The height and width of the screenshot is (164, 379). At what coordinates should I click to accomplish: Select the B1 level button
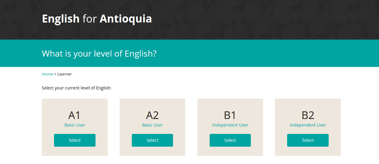pyautogui.click(x=230, y=140)
